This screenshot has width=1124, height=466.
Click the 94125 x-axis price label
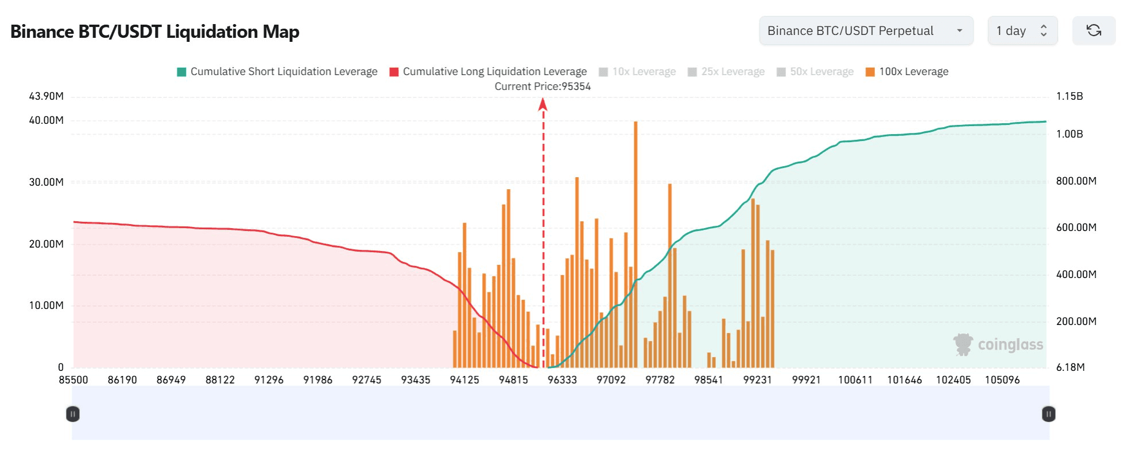pos(464,380)
